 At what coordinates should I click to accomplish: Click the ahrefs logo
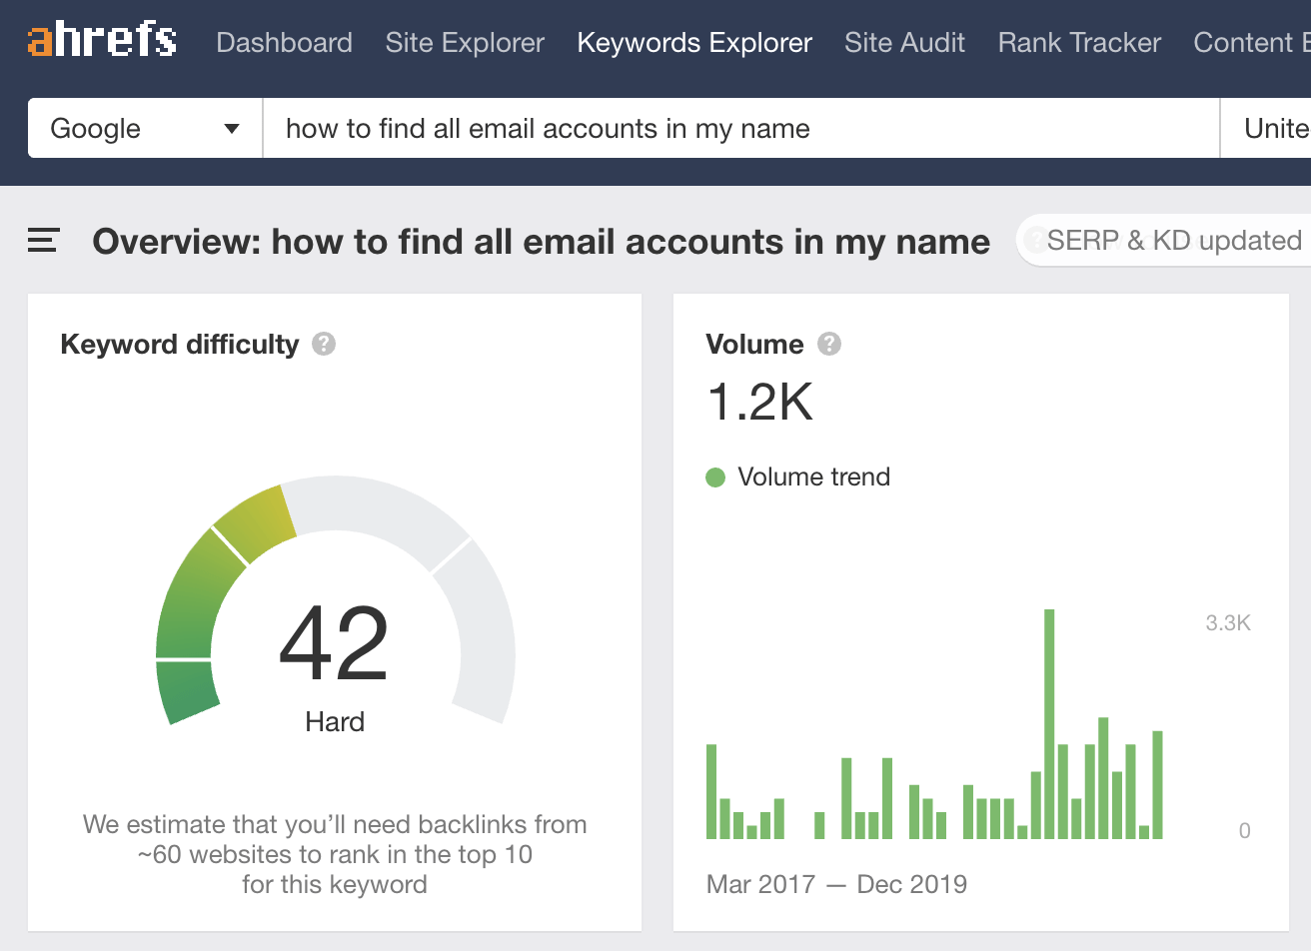102,41
